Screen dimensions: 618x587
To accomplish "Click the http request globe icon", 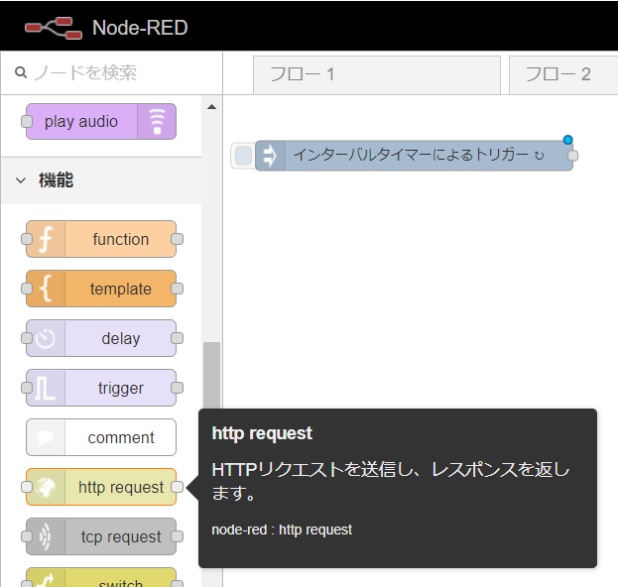I will (46, 487).
